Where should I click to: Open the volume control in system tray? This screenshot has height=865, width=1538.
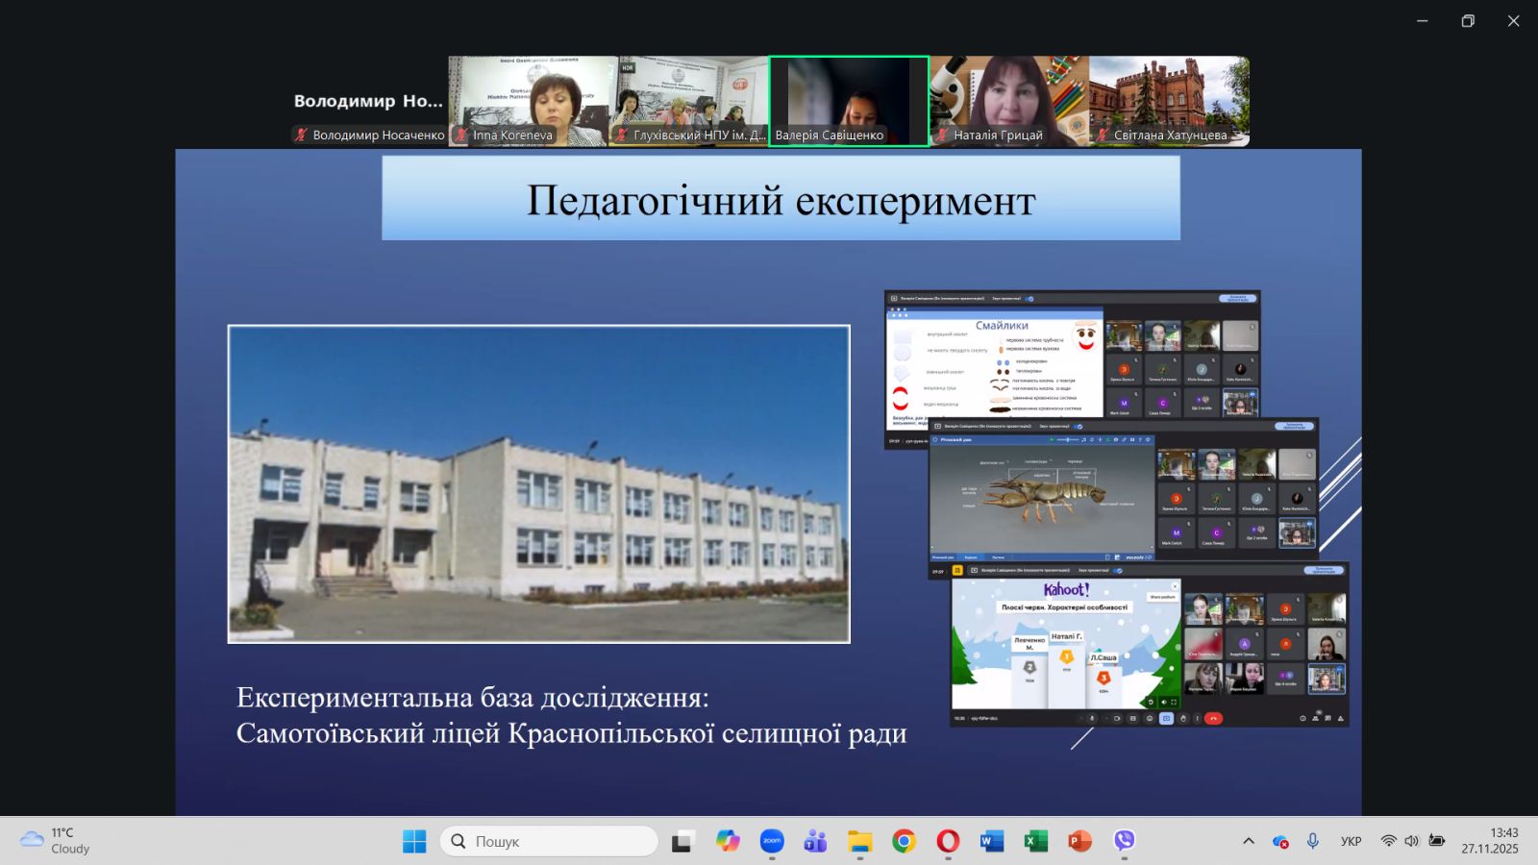pos(1411,841)
